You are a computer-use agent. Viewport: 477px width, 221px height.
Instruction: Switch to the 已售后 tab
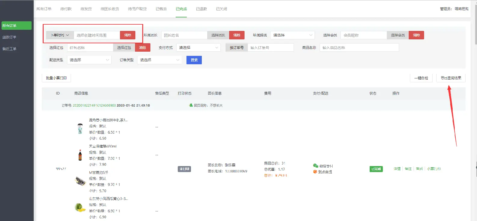161,9
